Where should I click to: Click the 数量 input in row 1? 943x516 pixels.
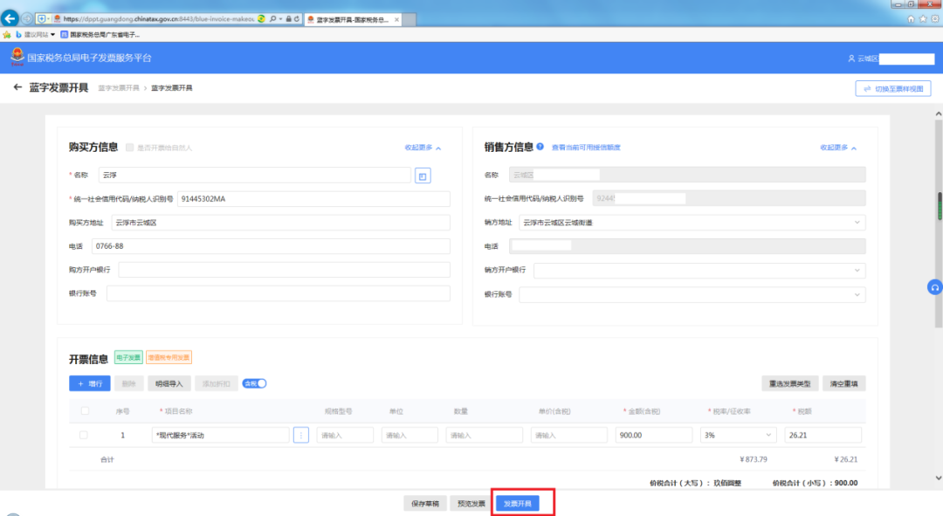coord(484,435)
